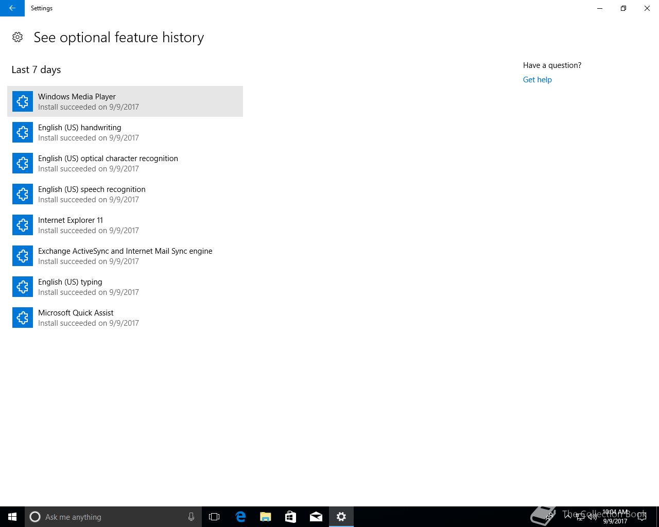Viewport: 659px width, 527px height.
Task: Open the People tray icon
Action: point(549,517)
